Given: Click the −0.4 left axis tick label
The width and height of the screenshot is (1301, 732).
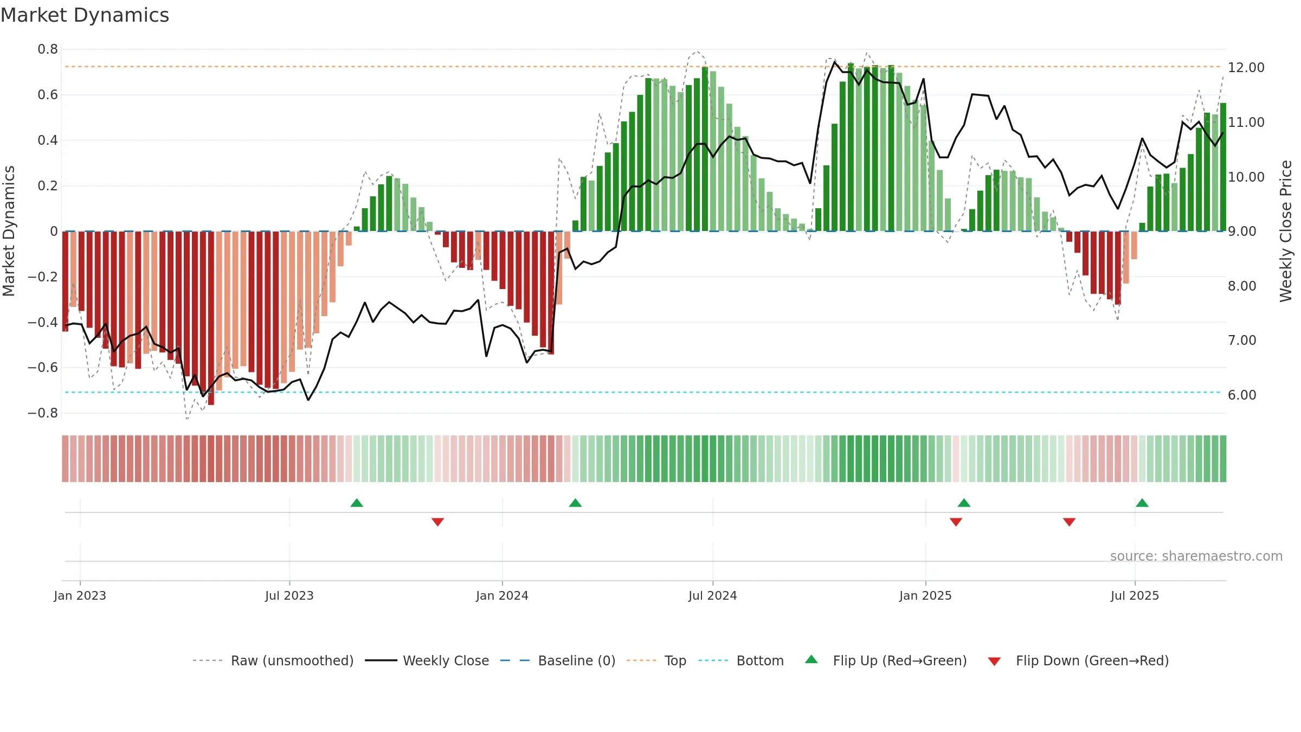Looking at the screenshot, I should (x=43, y=322).
